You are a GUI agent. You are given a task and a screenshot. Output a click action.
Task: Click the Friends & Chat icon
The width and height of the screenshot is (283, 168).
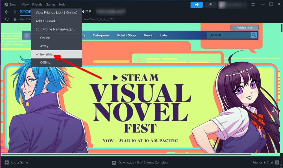pyautogui.click(x=277, y=162)
